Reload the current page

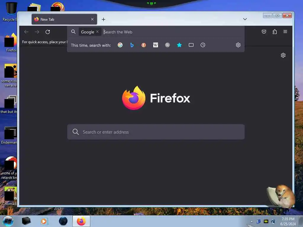click(x=48, y=32)
